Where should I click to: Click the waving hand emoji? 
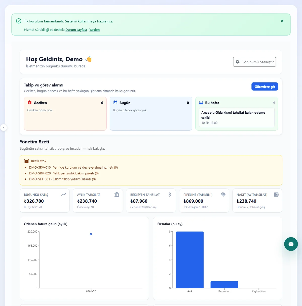89,59
